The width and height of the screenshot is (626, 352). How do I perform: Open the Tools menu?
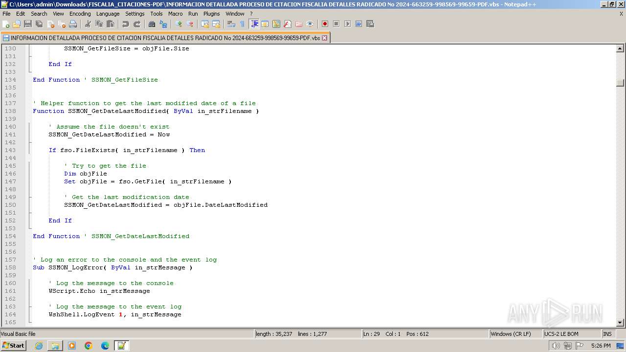click(x=156, y=14)
